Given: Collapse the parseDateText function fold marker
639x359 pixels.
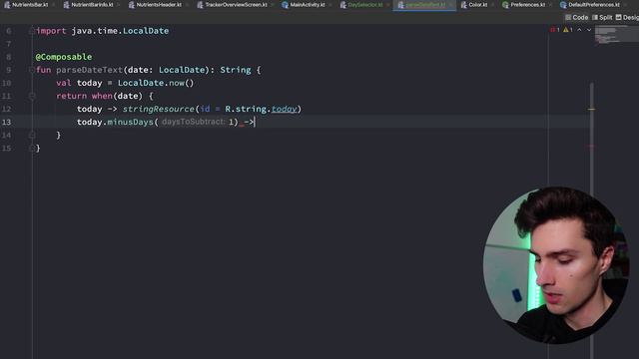Looking at the screenshot, I should [32, 70].
